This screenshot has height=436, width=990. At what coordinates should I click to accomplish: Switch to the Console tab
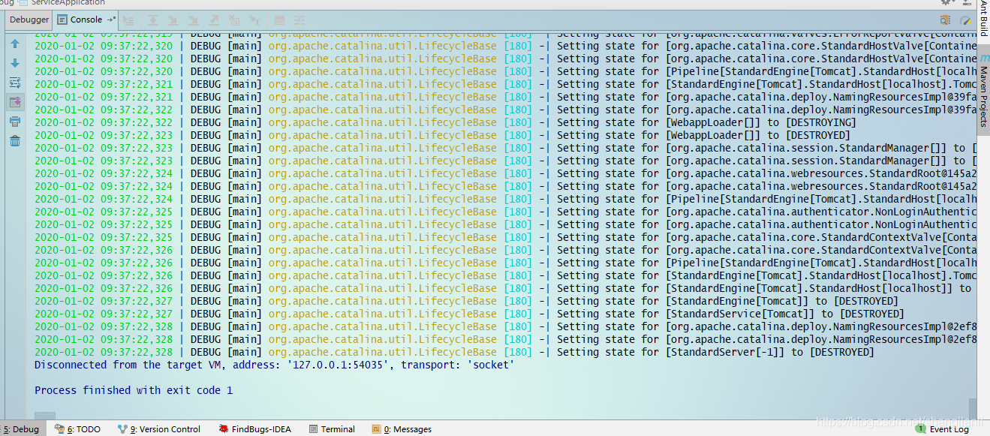click(86, 20)
